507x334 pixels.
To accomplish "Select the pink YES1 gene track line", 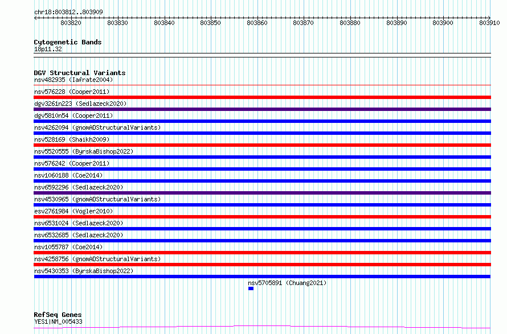I will click(262, 327).
